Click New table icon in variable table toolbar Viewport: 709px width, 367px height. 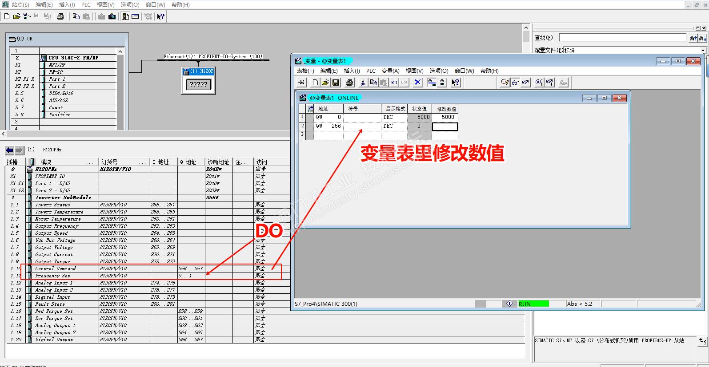click(x=315, y=82)
